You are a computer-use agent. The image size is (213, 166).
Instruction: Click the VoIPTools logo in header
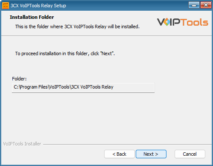(183, 22)
